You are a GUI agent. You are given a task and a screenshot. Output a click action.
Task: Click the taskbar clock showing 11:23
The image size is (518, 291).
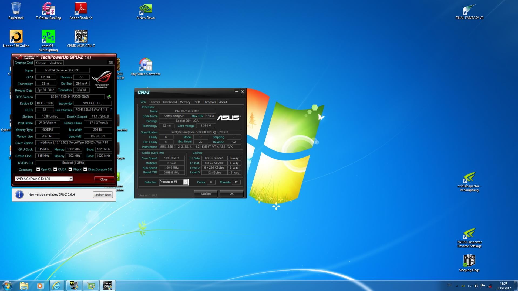tap(503, 286)
